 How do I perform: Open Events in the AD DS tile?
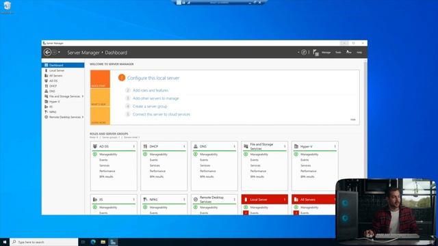(103, 160)
